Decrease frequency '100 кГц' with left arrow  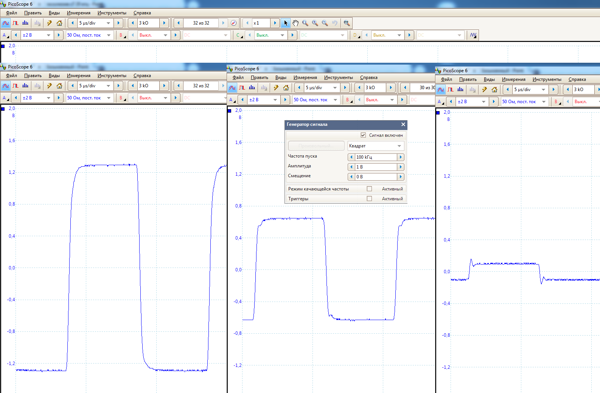click(351, 157)
